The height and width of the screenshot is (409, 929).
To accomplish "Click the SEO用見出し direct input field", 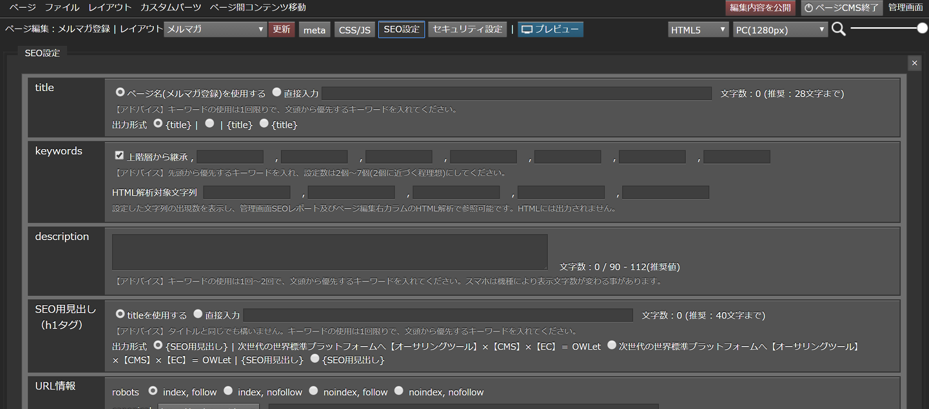I will 438,315.
